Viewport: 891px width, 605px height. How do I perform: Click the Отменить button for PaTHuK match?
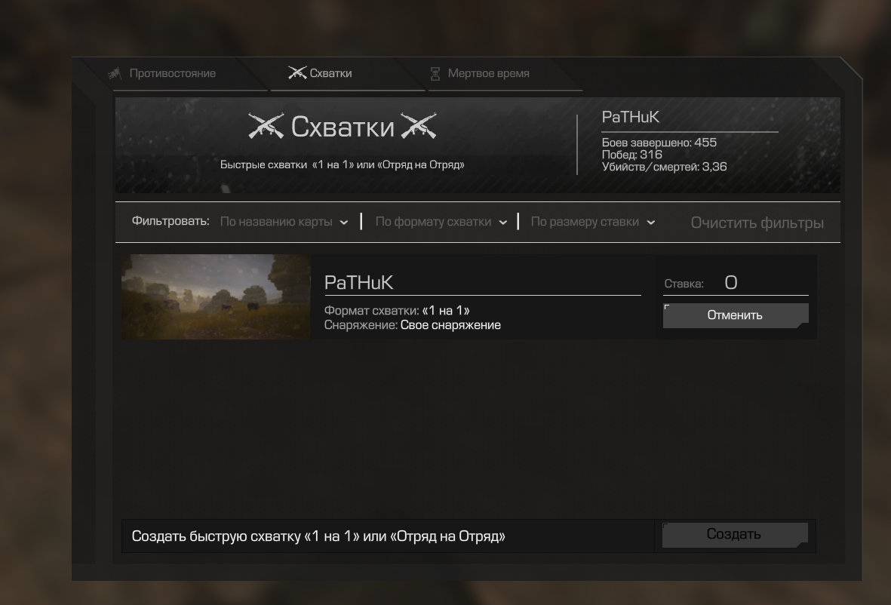[736, 315]
